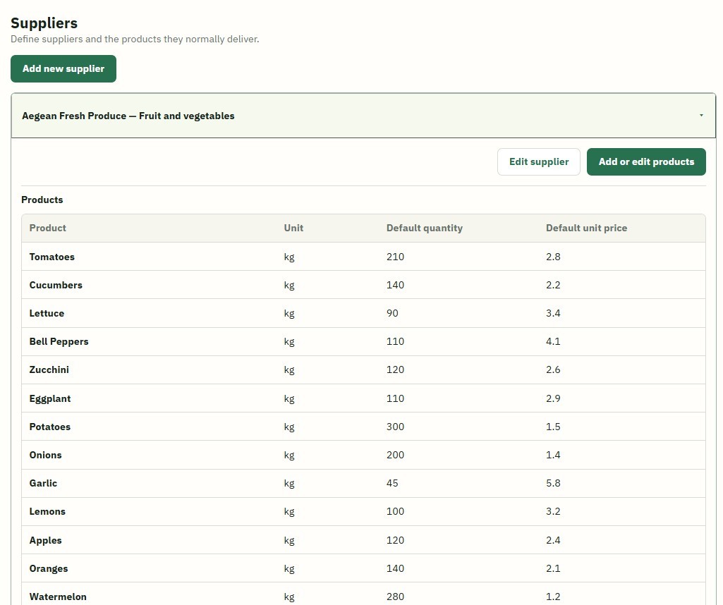
Task: Click the 2.4 unit price for Apples
Action: click(553, 540)
